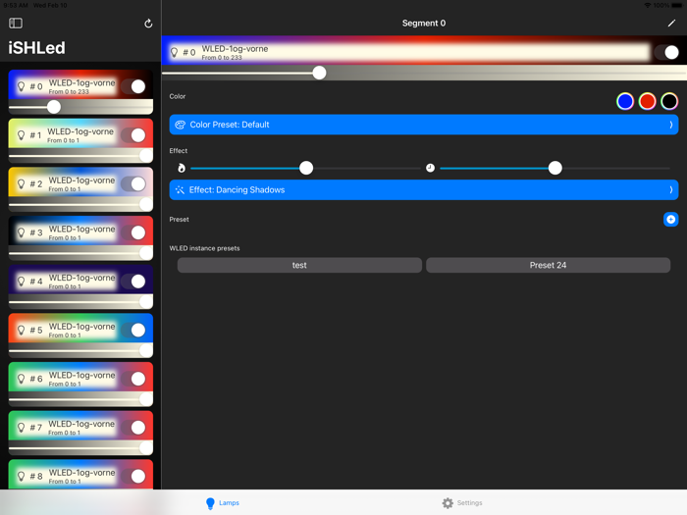Toggle sidebar lamp #2 switch

(x=133, y=184)
